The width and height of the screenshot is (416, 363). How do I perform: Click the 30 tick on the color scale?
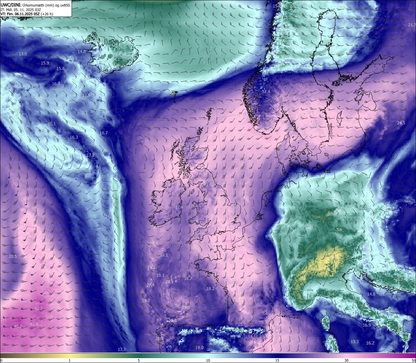pos(346,360)
